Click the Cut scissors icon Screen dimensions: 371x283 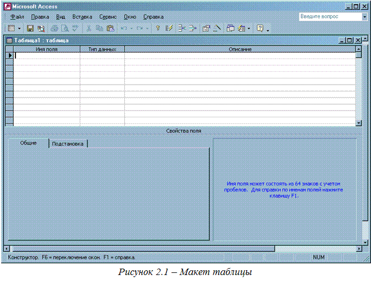(88, 29)
